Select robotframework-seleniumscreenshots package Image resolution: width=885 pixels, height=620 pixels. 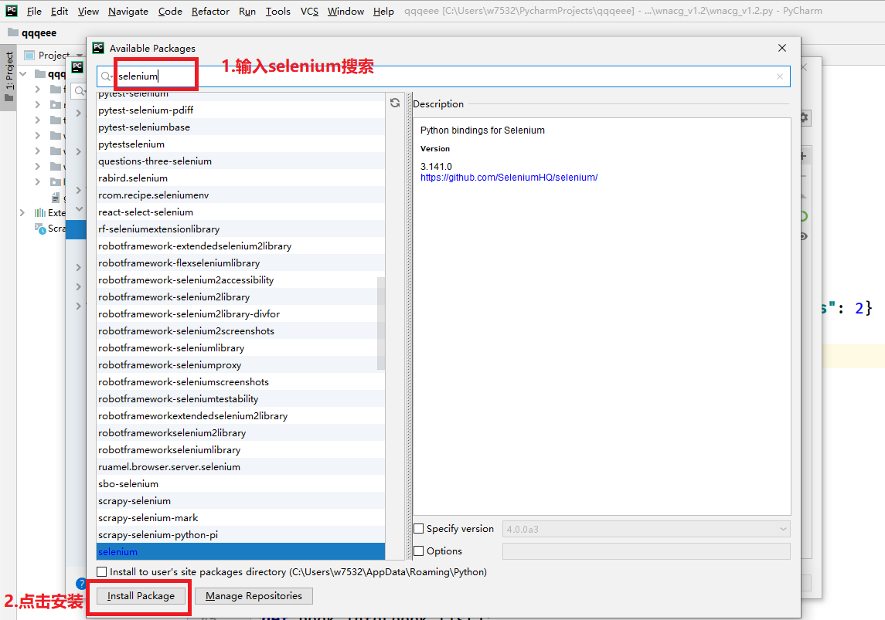pyautogui.click(x=240, y=381)
